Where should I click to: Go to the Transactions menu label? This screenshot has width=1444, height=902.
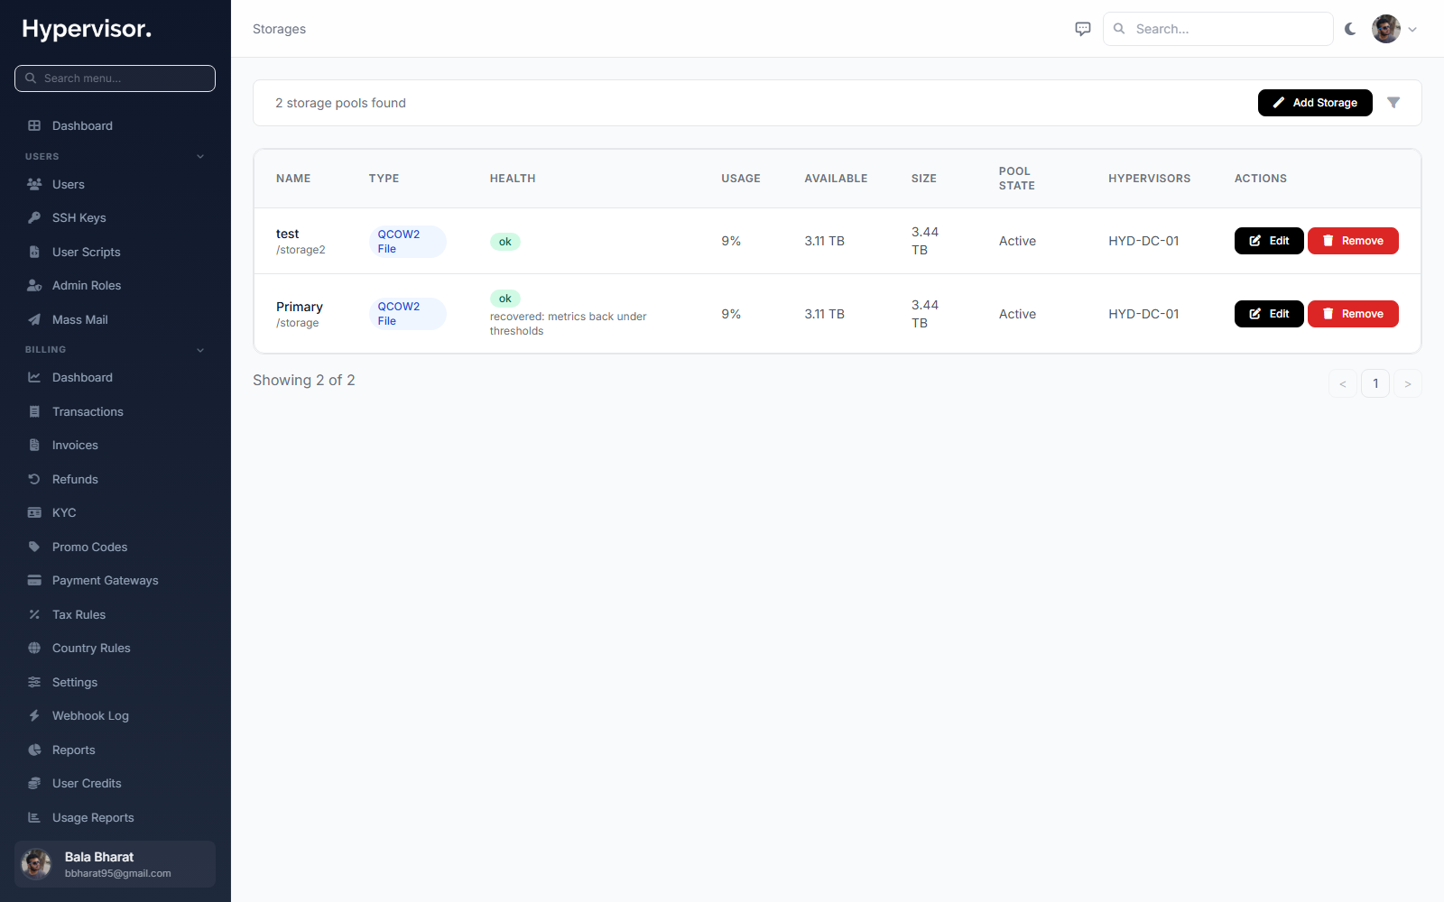click(88, 411)
